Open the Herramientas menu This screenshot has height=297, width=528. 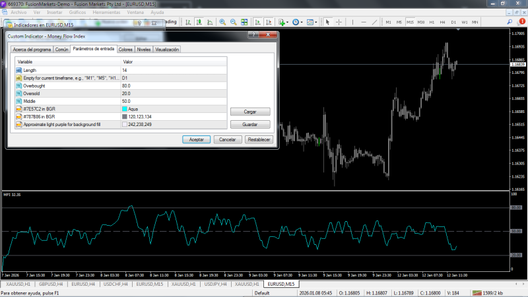pyautogui.click(x=106, y=13)
